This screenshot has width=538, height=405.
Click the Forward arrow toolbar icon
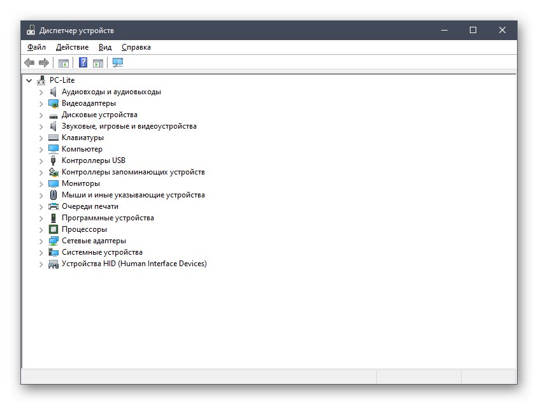44,63
